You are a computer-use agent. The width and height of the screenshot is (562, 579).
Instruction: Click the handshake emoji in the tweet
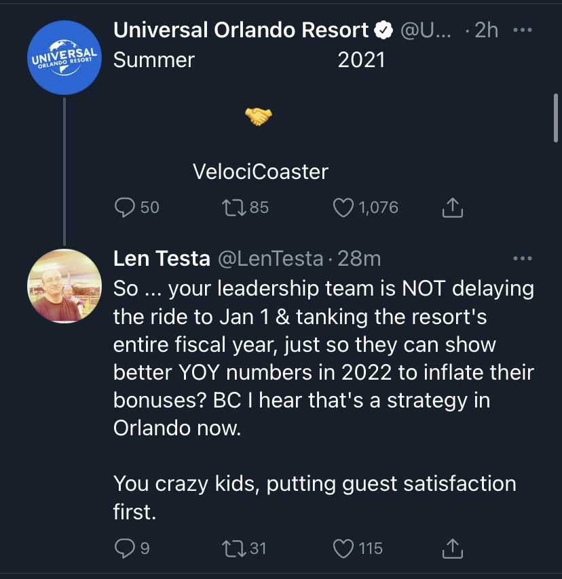click(258, 117)
